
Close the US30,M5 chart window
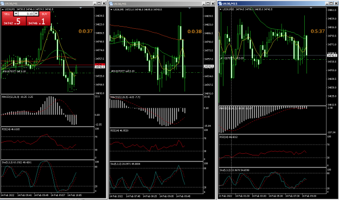click(213, 3)
